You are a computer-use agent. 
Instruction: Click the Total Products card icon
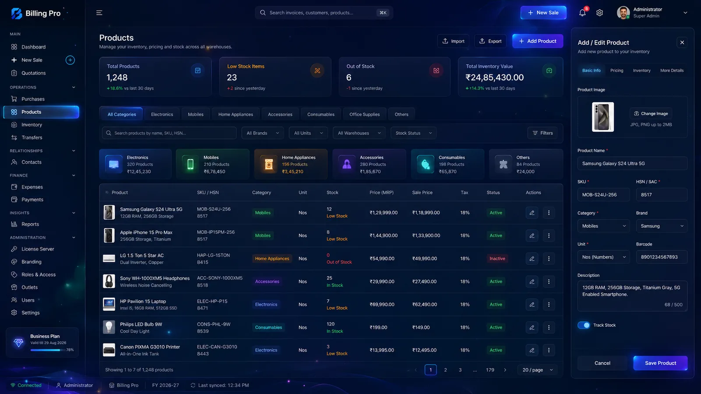pyautogui.click(x=198, y=70)
